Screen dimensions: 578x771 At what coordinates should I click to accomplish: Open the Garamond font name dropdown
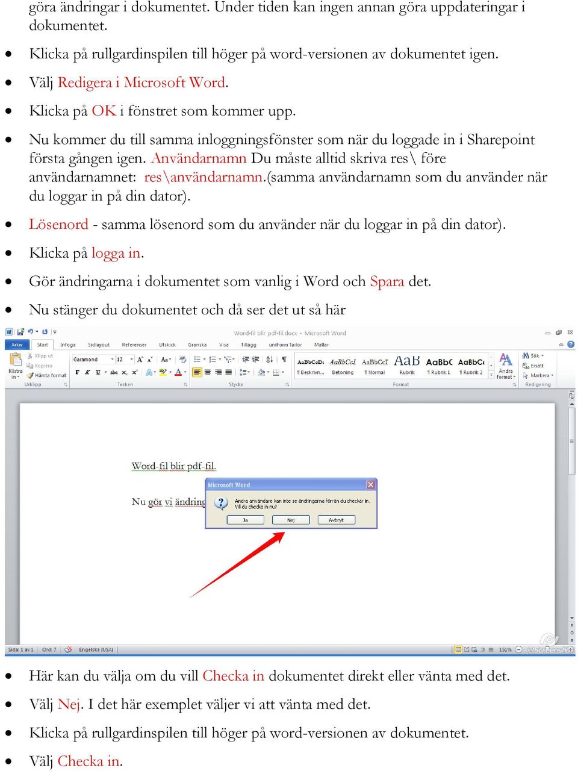click(112, 360)
